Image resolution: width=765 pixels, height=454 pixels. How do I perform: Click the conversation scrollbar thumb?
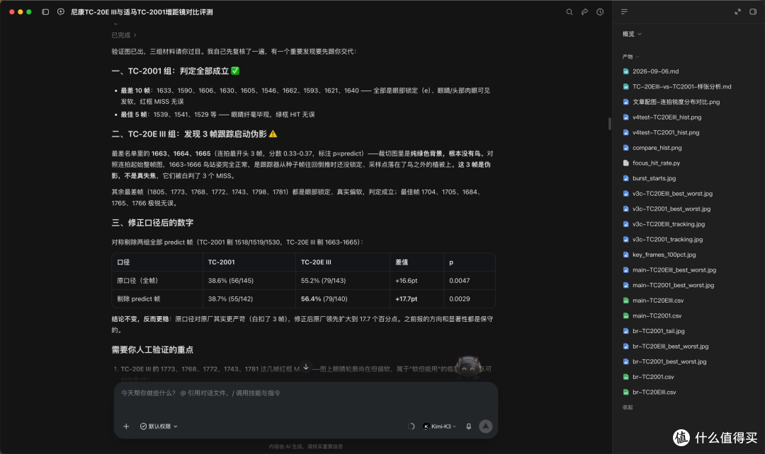609,124
